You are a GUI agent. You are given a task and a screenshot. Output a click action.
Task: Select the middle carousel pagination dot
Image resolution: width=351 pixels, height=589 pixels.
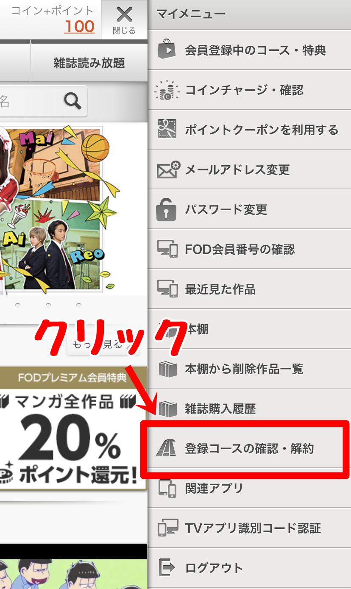coord(48,305)
